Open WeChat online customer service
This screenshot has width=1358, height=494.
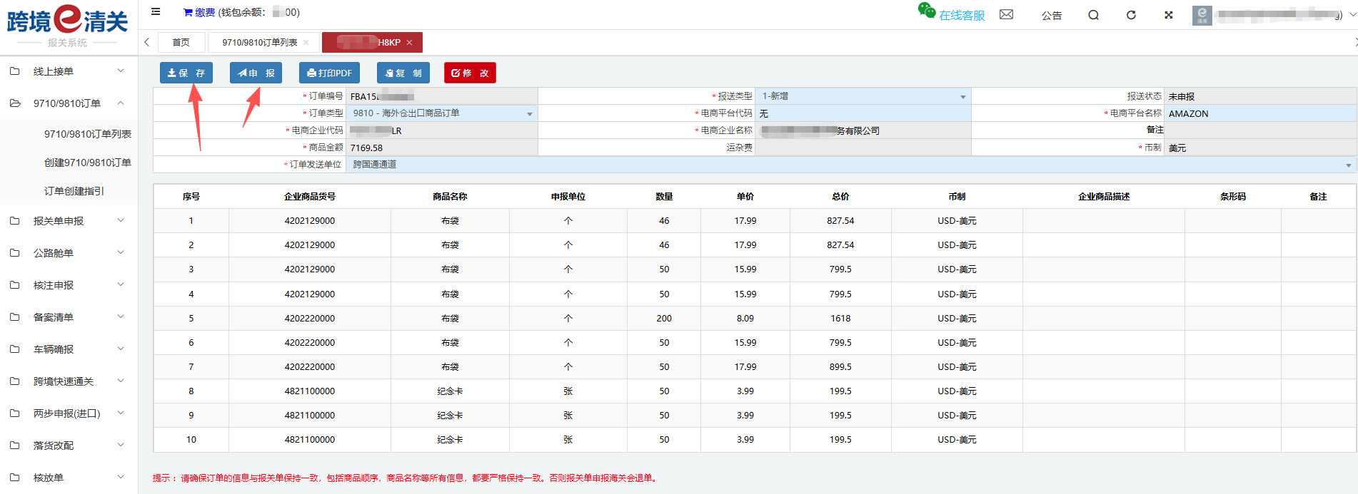[952, 14]
